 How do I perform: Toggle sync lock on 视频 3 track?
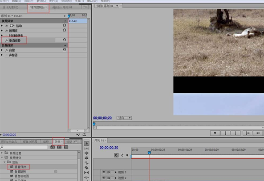[108, 172]
